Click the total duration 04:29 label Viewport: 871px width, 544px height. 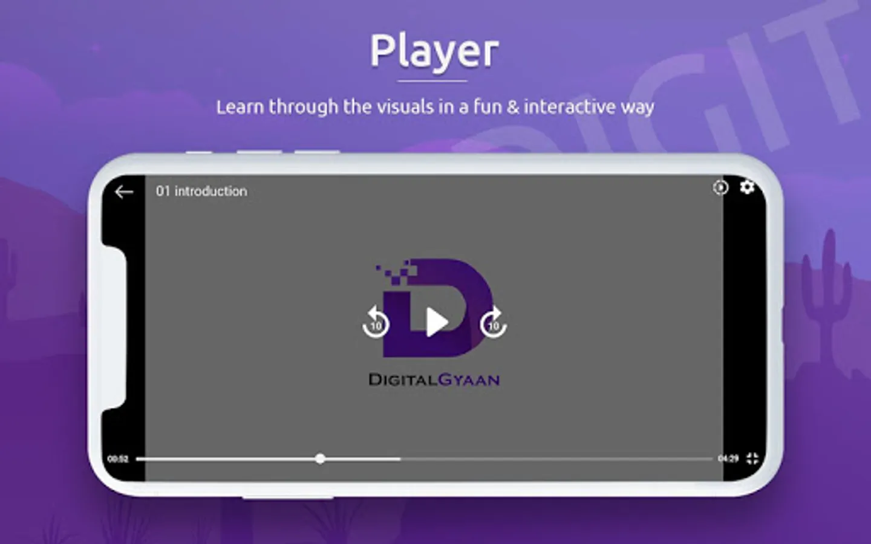click(728, 459)
